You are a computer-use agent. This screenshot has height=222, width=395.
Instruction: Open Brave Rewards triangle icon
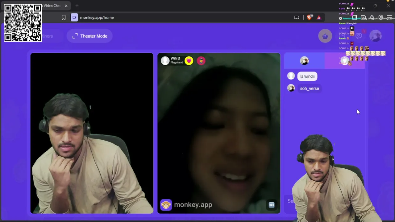coord(319,18)
